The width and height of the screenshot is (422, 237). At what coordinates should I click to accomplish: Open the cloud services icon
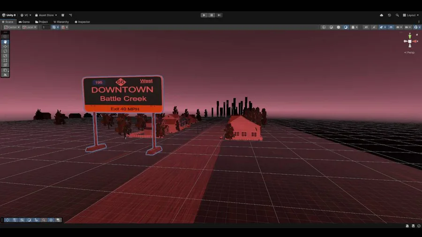[381, 15]
